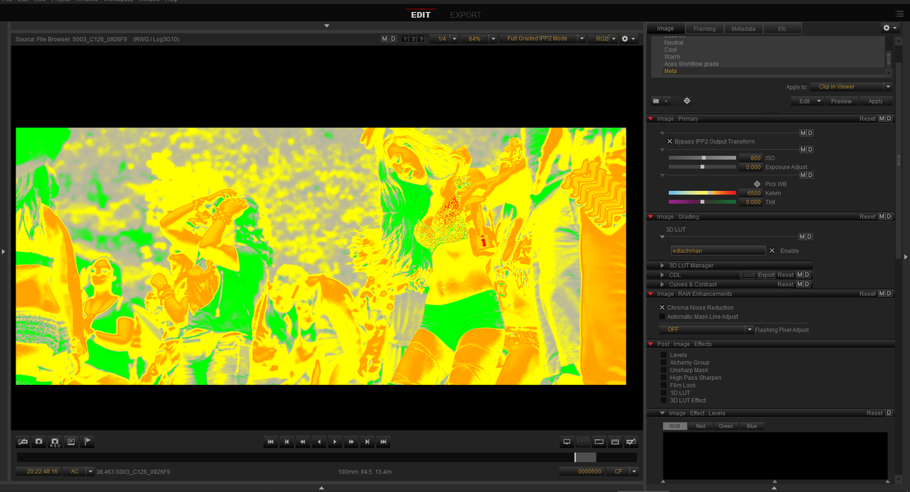Click the R3D snapshot camera icon
The width and height of the screenshot is (910, 492).
coord(55,442)
